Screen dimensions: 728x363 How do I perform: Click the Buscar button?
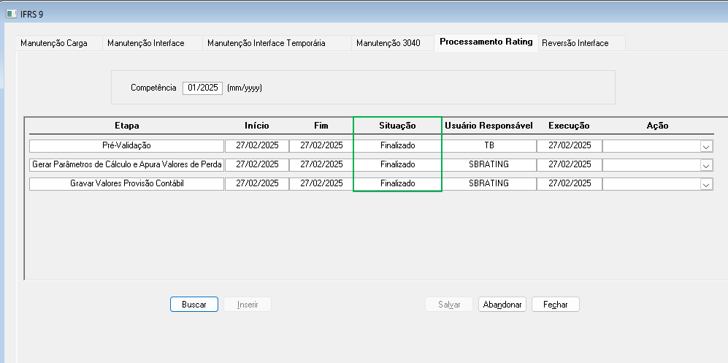point(194,305)
